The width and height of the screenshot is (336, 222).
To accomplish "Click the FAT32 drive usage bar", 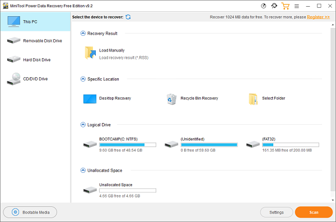I will pyautogui.click(x=291, y=145).
